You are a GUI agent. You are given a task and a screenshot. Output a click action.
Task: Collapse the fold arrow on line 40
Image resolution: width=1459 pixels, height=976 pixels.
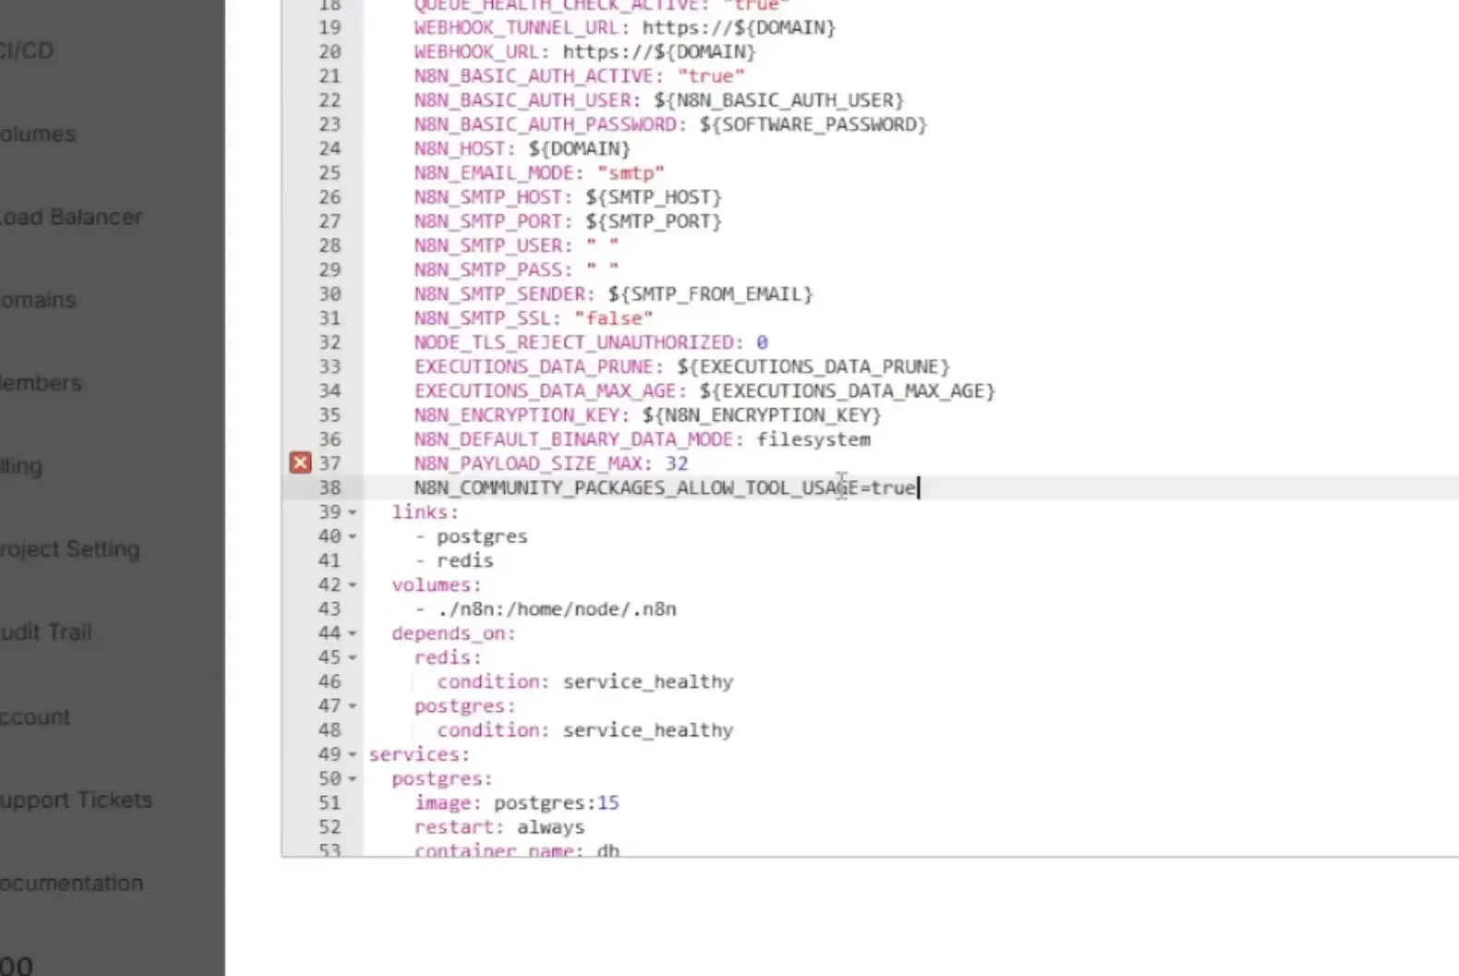tap(353, 536)
